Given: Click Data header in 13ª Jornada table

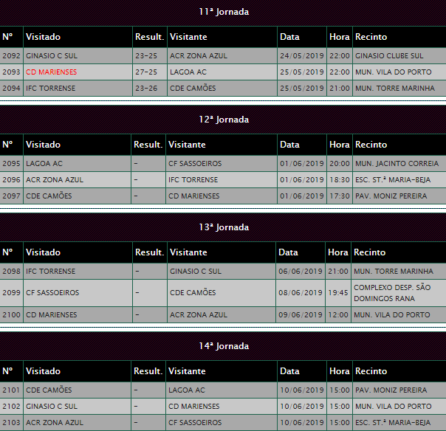Looking at the screenshot, I should pyautogui.click(x=288, y=252).
